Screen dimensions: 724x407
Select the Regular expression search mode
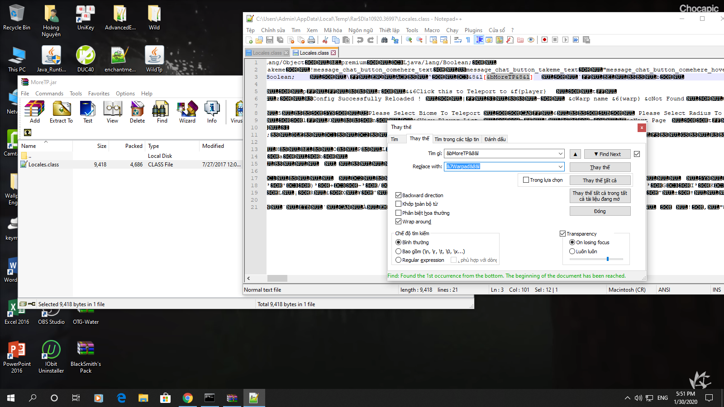(399, 260)
